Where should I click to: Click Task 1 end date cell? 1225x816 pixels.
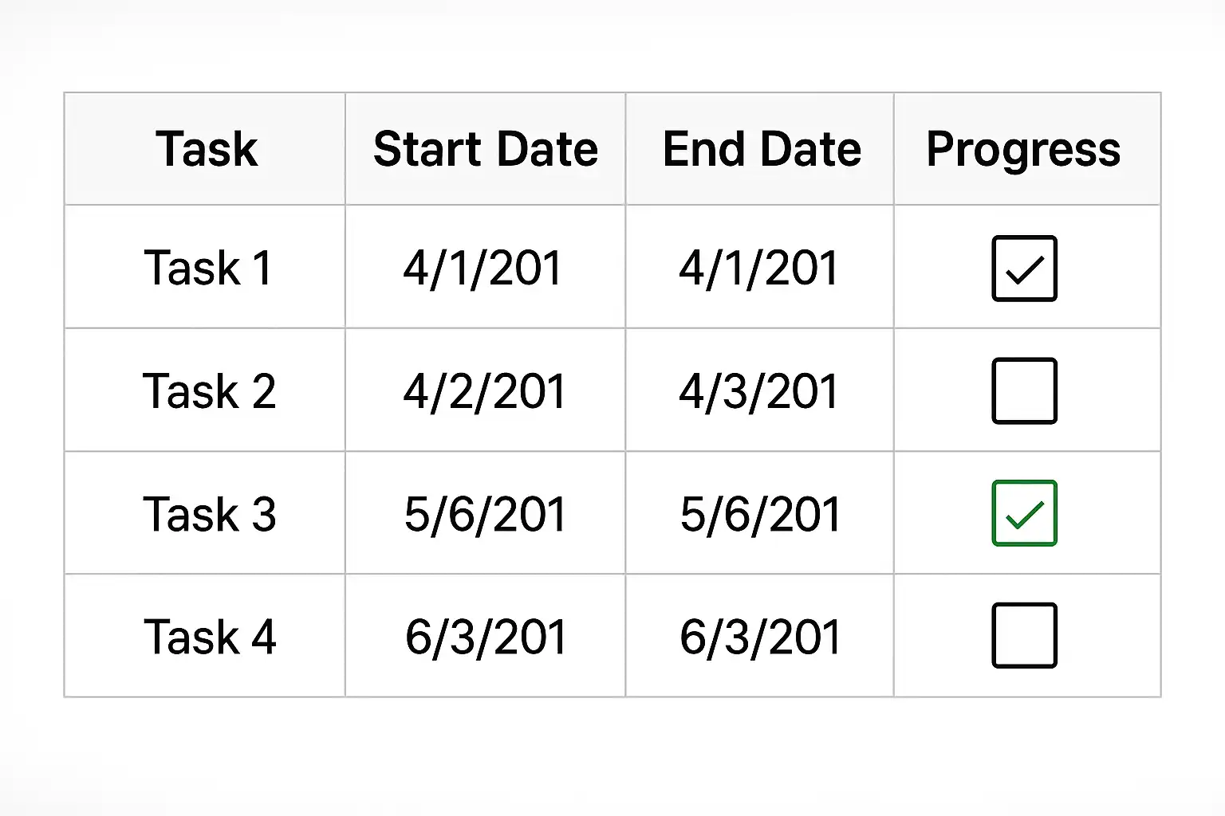pyautogui.click(x=758, y=268)
